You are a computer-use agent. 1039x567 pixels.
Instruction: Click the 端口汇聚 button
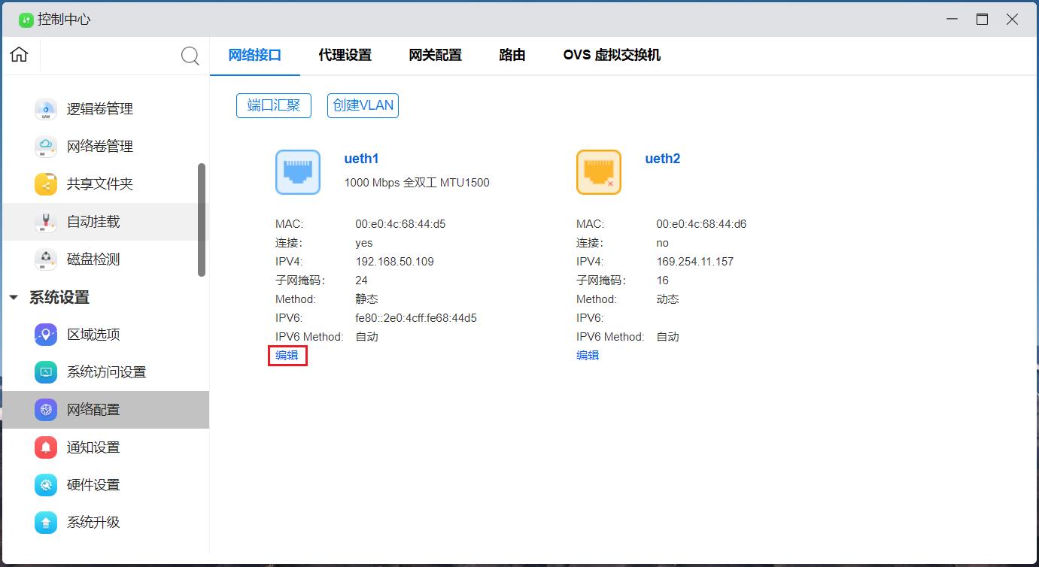coord(274,106)
